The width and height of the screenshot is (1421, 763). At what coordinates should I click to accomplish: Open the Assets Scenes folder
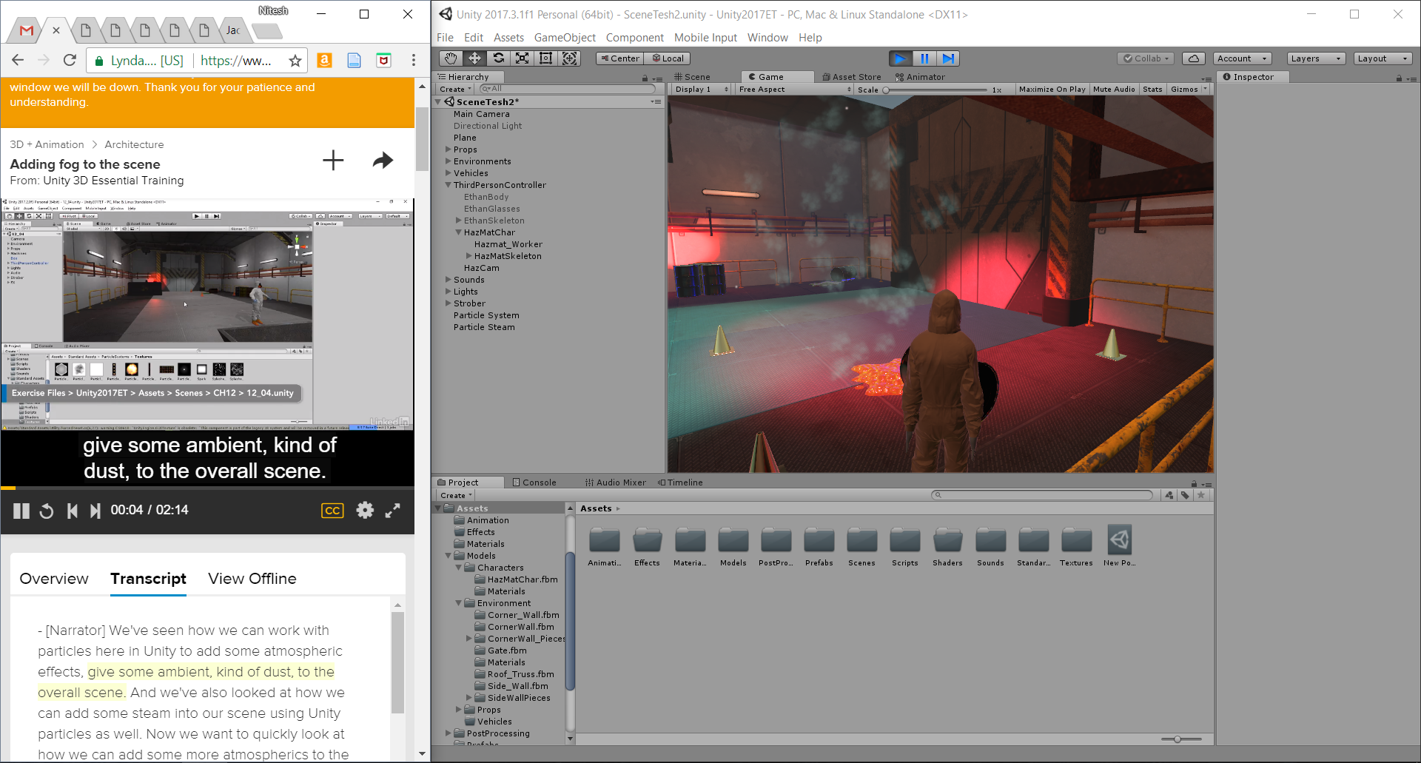tap(861, 547)
